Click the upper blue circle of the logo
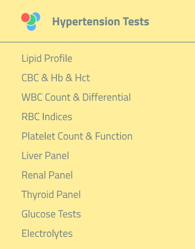Viewport: 195px width, 249px height. pyautogui.click(x=36, y=17)
